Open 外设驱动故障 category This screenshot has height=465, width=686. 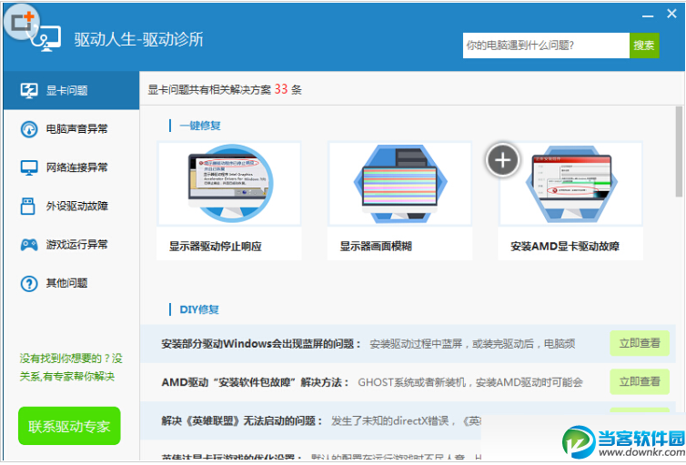point(71,206)
